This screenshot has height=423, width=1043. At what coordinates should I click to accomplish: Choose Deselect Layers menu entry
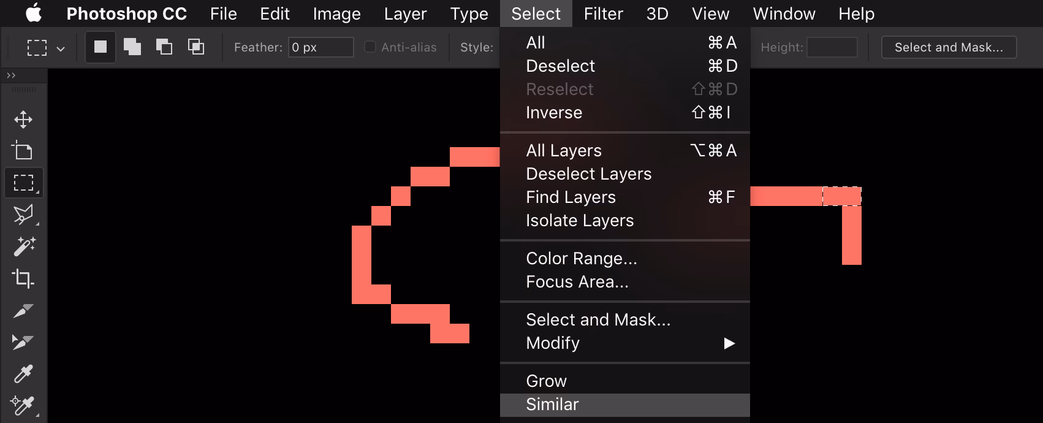pos(625,173)
